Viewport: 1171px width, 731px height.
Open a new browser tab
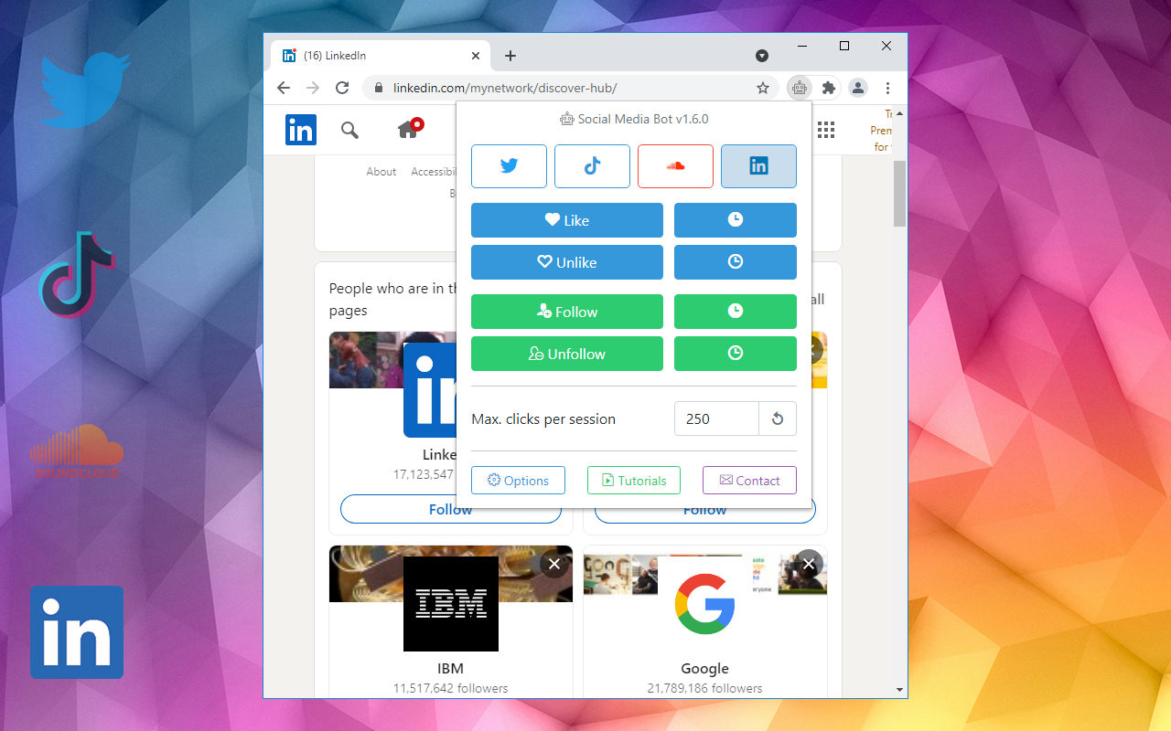click(510, 56)
